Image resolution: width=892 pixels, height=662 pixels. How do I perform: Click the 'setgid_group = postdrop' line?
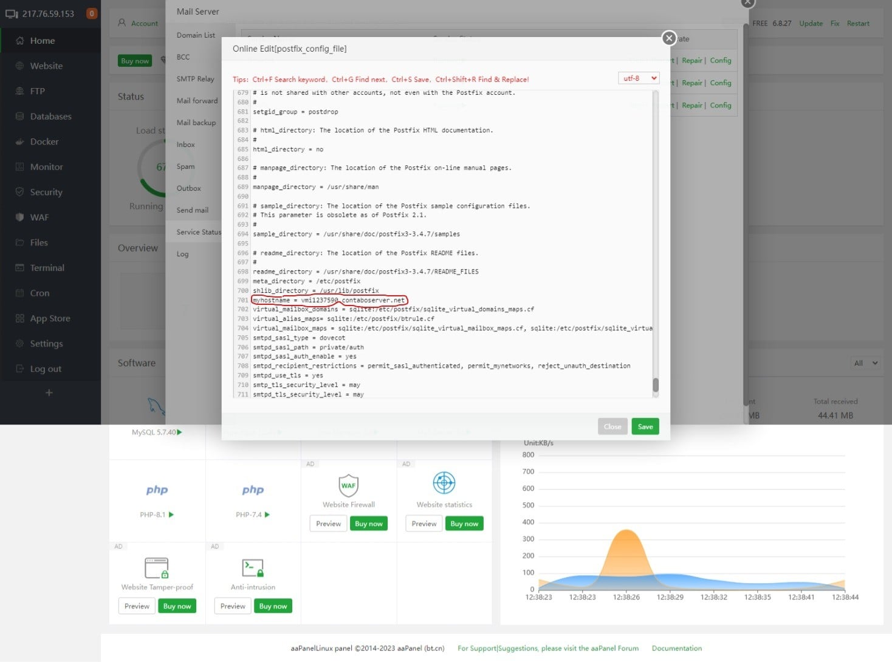[295, 112]
